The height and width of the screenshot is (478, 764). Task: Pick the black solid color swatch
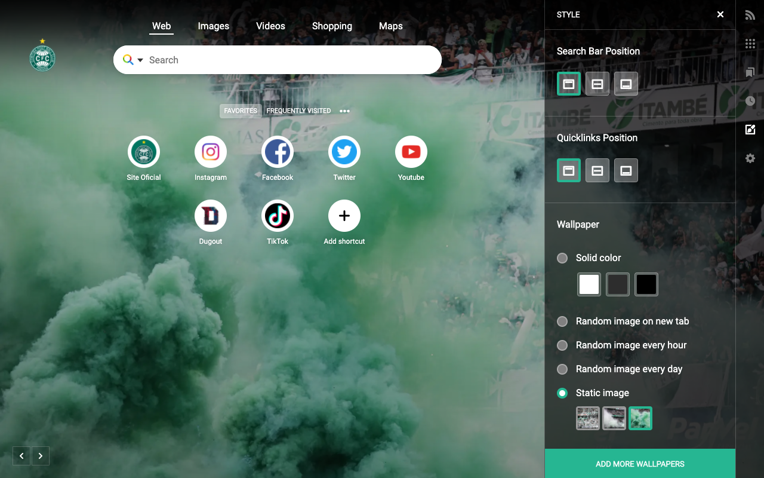click(646, 284)
